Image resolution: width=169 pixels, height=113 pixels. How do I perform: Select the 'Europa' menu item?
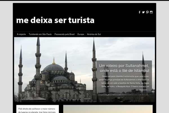click(81, 34)
